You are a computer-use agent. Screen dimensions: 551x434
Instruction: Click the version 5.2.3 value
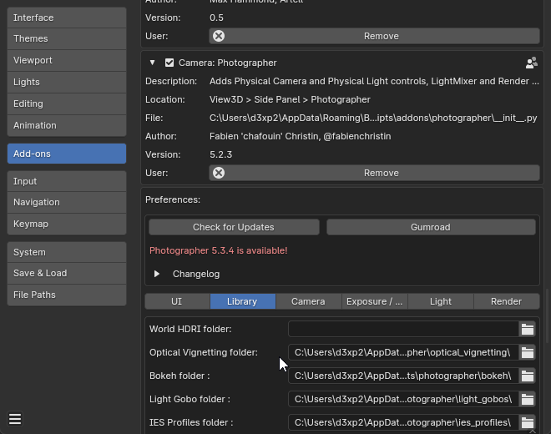coord(220,154)
